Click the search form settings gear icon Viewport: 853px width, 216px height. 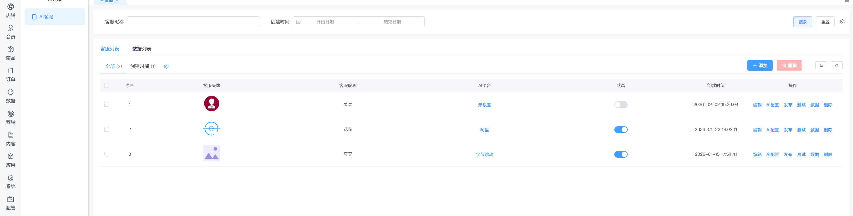click(x=842, y=22)
